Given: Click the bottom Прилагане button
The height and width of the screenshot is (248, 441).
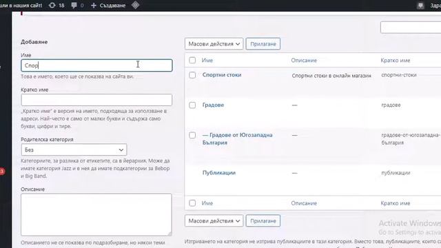Looking at the screenshot, I should pos(263,220).
